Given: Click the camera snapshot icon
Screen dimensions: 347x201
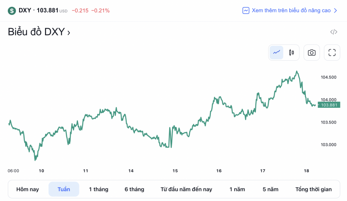Looking at the screenshot, I should [x=311, y=53].
